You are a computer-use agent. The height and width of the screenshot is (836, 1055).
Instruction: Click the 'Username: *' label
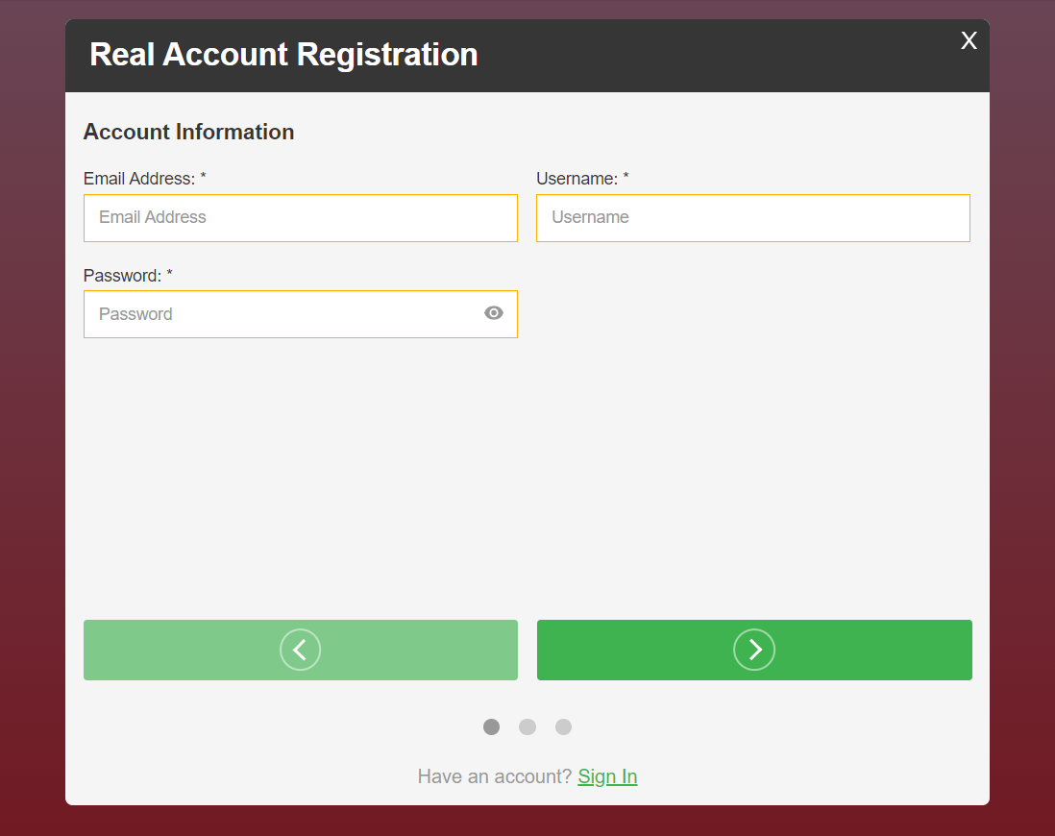pos(582,179)
